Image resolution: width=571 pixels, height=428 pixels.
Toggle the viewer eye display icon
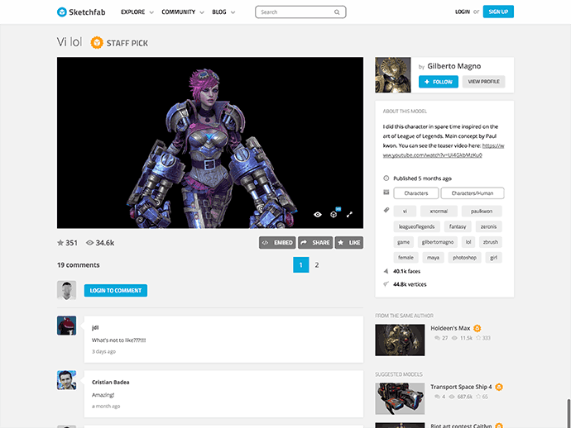(x=318, y=215)
